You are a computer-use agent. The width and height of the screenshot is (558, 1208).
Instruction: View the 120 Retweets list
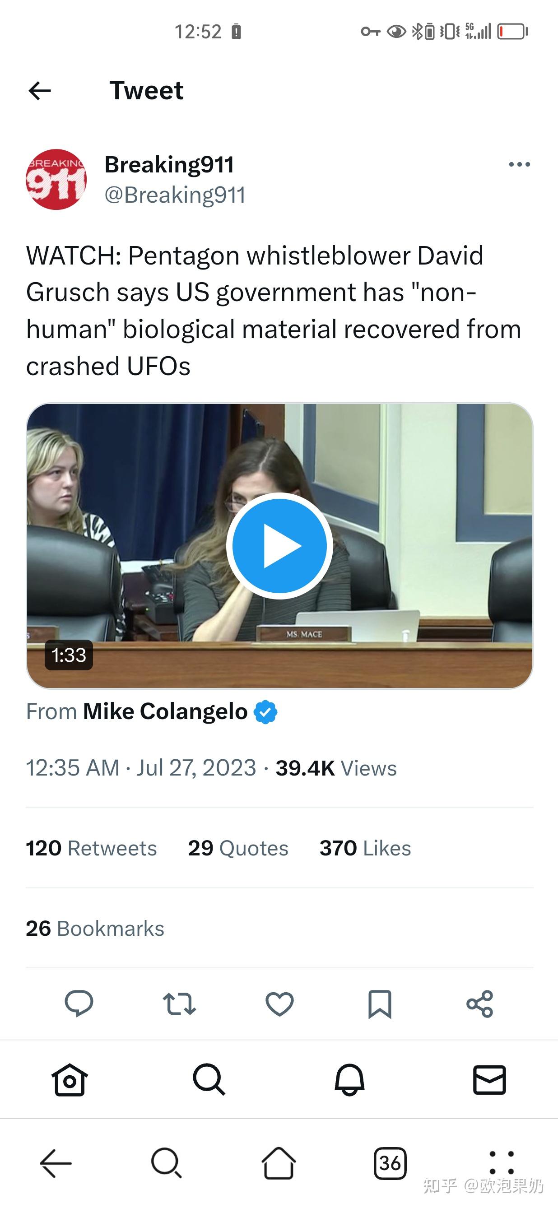pos(92,848)
